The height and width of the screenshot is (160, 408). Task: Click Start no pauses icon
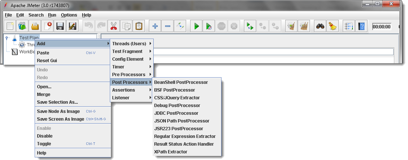tap(209, 26)
